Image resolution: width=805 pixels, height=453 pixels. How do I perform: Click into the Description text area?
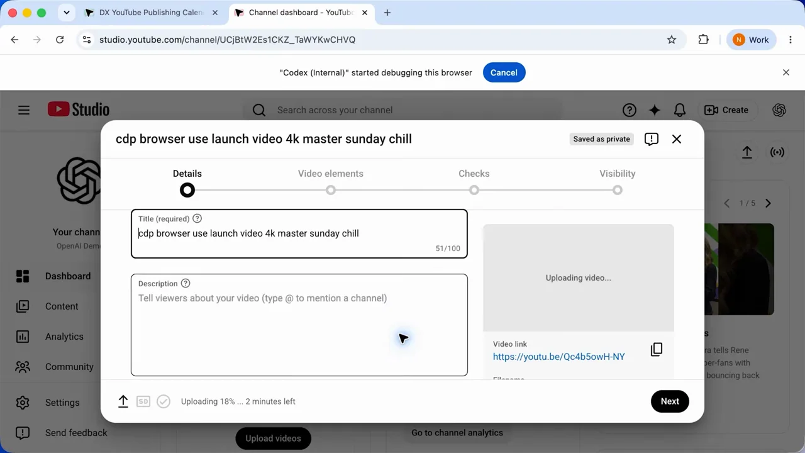[299, 325]
